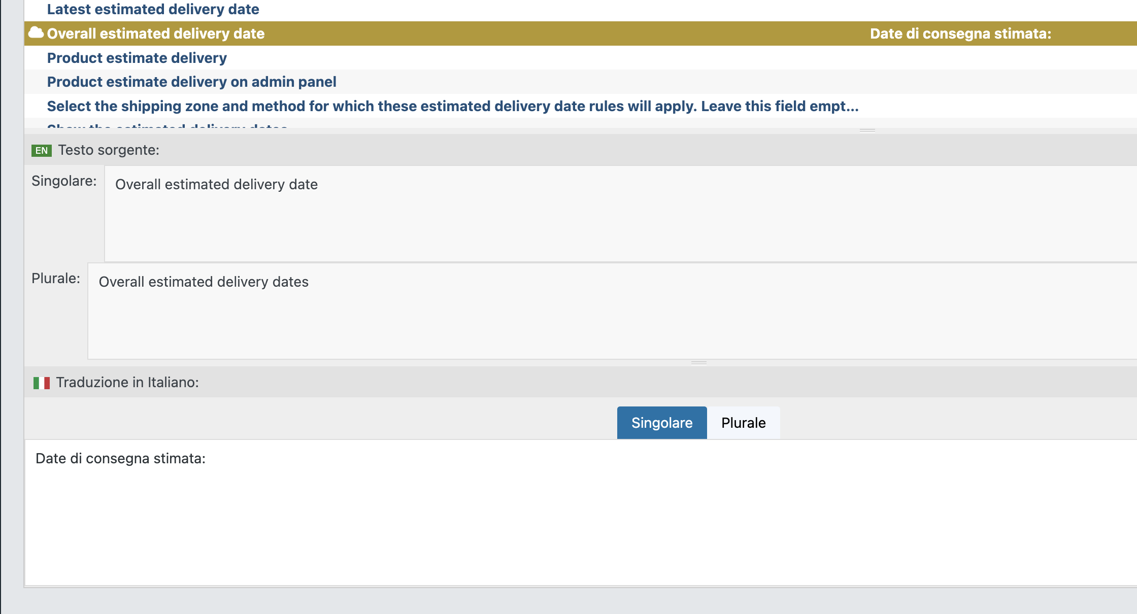This screenshot has height=614, width=1137.
Task: Select 'Product estimate delivery' string
Action: tap(137, 58)
